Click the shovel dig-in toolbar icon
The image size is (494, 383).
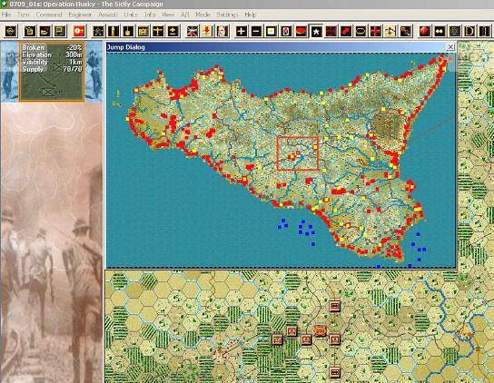128,31
